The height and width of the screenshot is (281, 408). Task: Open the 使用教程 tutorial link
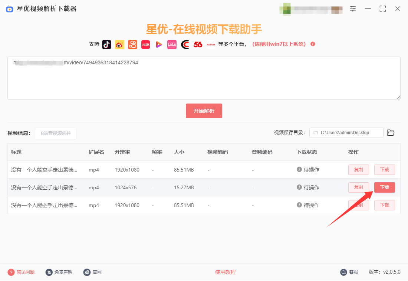pos(225,272)
